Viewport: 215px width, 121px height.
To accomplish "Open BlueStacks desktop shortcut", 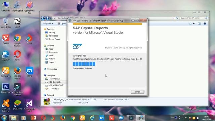I will 17,105.
